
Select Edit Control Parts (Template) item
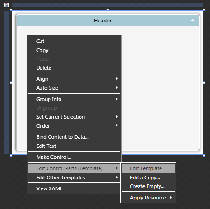[74, 168]
